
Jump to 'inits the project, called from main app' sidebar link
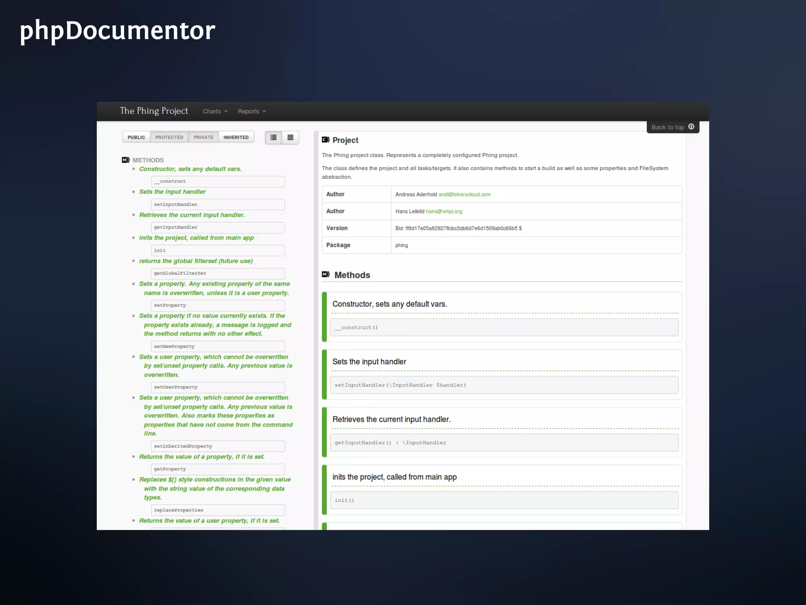click(196, 238)
